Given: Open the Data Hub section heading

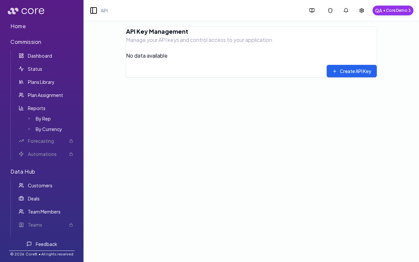Looking at the screenshot, I should click(23, 172).
